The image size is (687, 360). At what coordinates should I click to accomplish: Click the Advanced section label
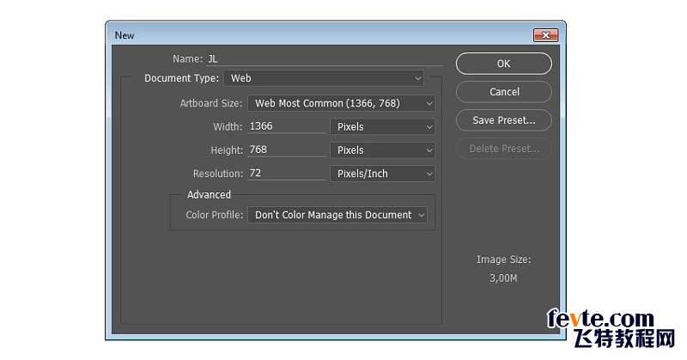coord(209,195)
